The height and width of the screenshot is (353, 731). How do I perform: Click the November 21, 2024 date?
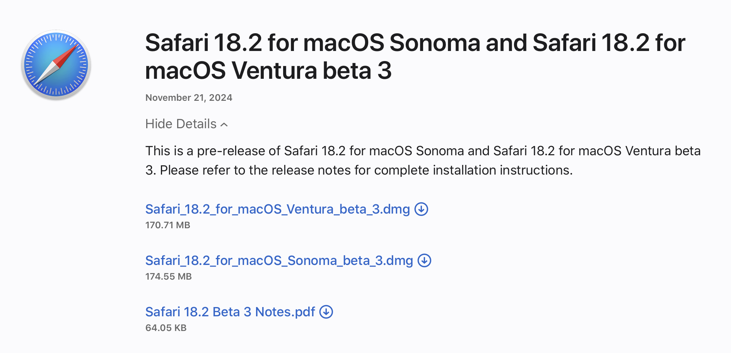[x=189, y=98]
